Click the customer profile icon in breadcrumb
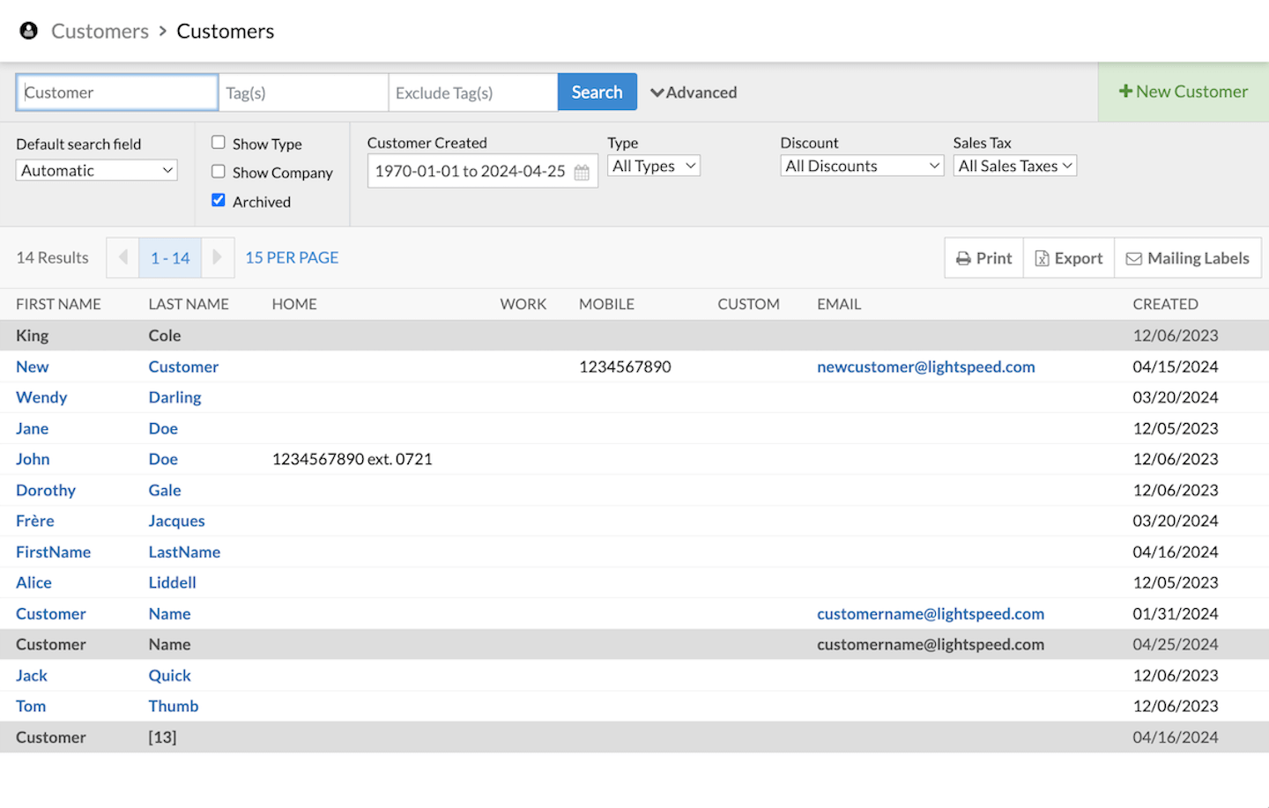This screenshot has width=1269, height=808. [x=29, y=31]
